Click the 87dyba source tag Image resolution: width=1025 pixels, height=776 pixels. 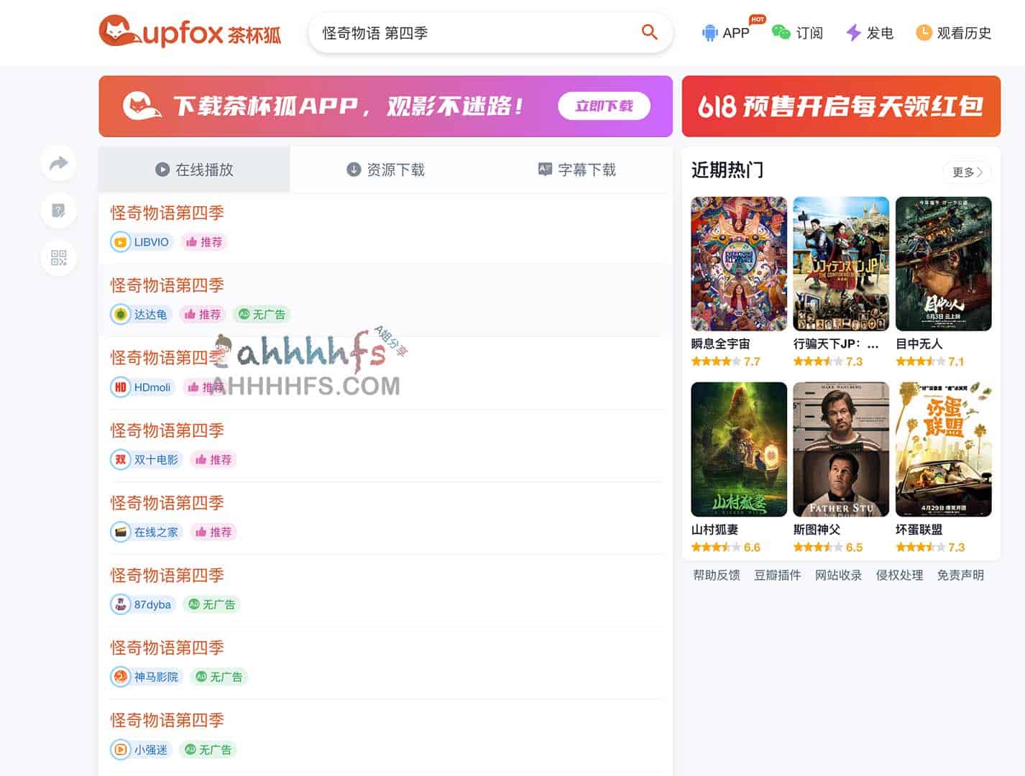coord(142,605)
